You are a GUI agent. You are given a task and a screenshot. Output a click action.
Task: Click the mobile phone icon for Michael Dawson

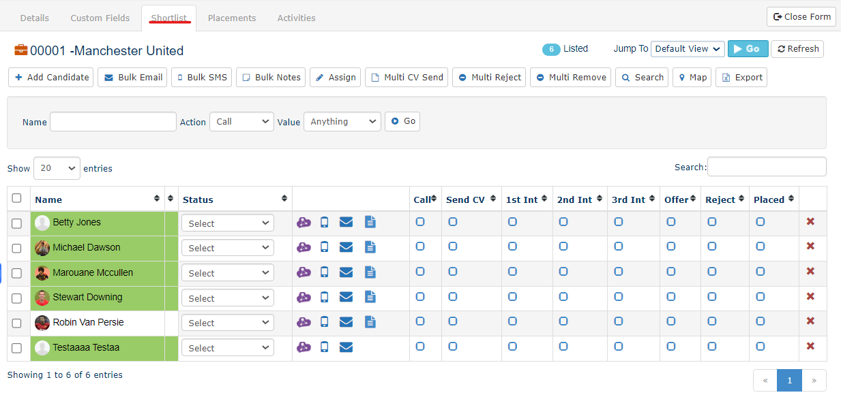click(x=325, y=247)
